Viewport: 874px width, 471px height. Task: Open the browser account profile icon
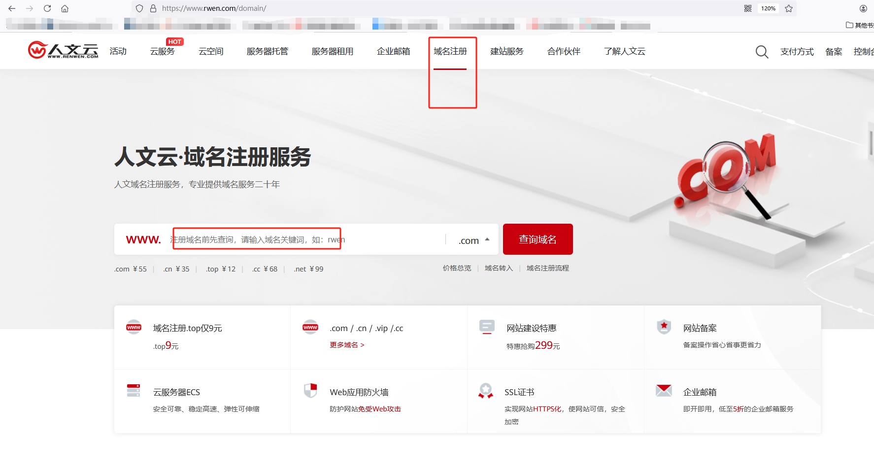pos(863,8)
